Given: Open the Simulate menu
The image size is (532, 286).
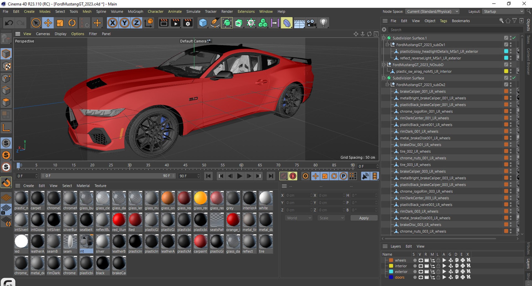Looking at the screenshot, I should click(x=193, y=11).
